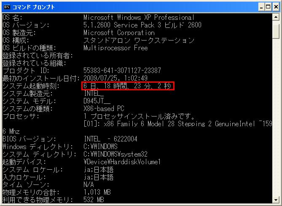This screenshot has width=282, height=206.
Task: Click the '登録されている所有者:' label
Action: point(38,55)
